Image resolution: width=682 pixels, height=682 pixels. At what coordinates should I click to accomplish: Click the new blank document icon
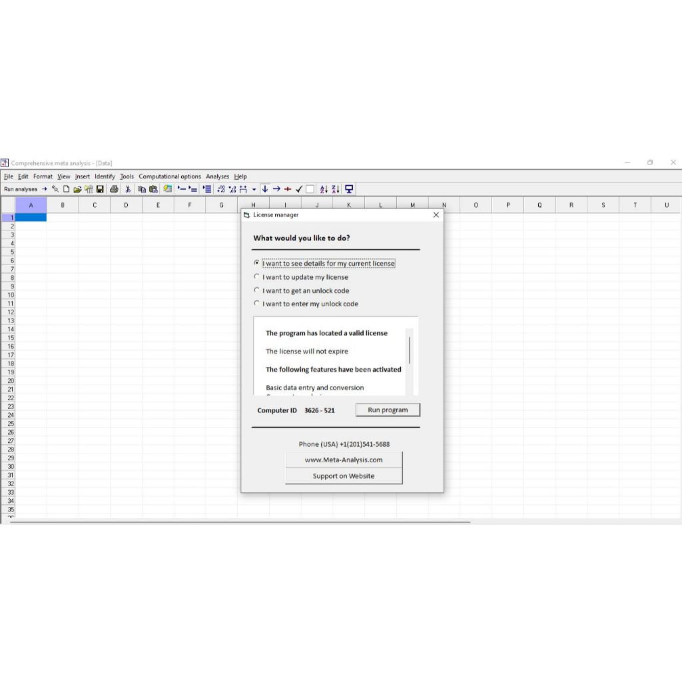coord(66,189)
